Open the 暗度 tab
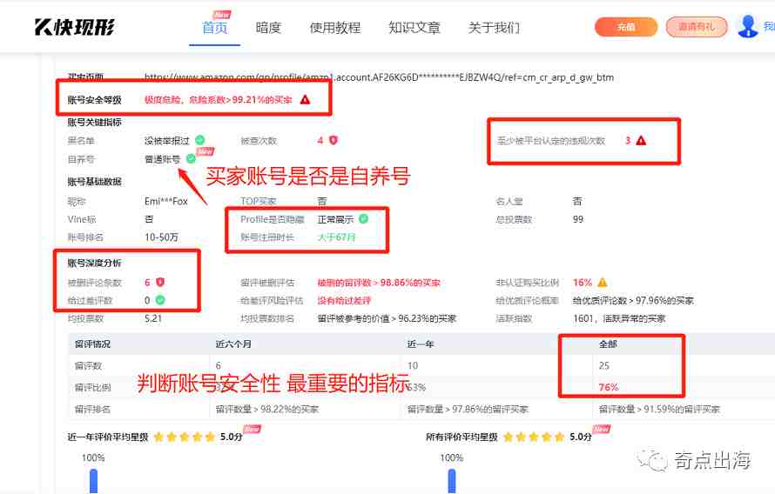This screenshot has height=494, width=775. click(268, 28)
